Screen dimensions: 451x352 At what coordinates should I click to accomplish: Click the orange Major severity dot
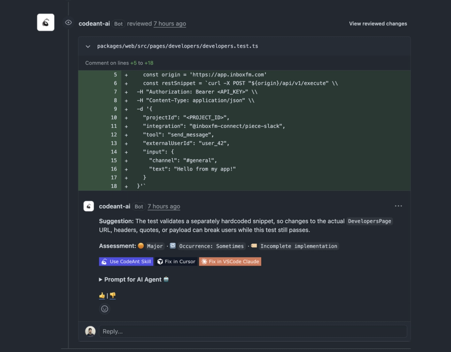click(x=140, y=246)
